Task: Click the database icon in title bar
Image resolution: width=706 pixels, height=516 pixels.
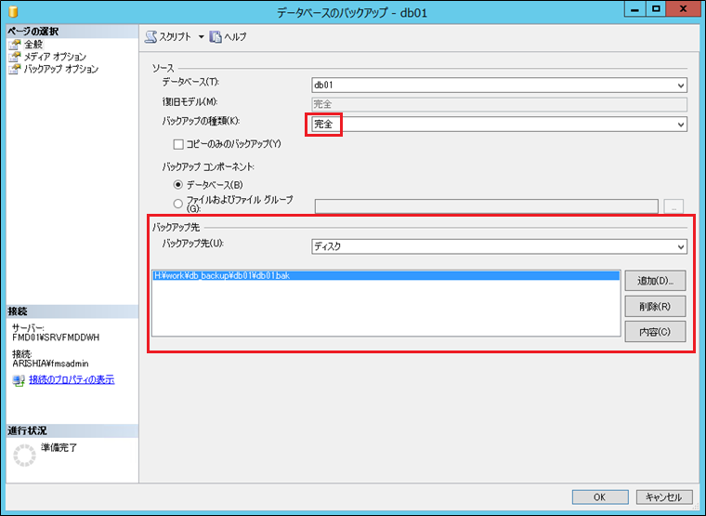Action: [x=13, y=11]
